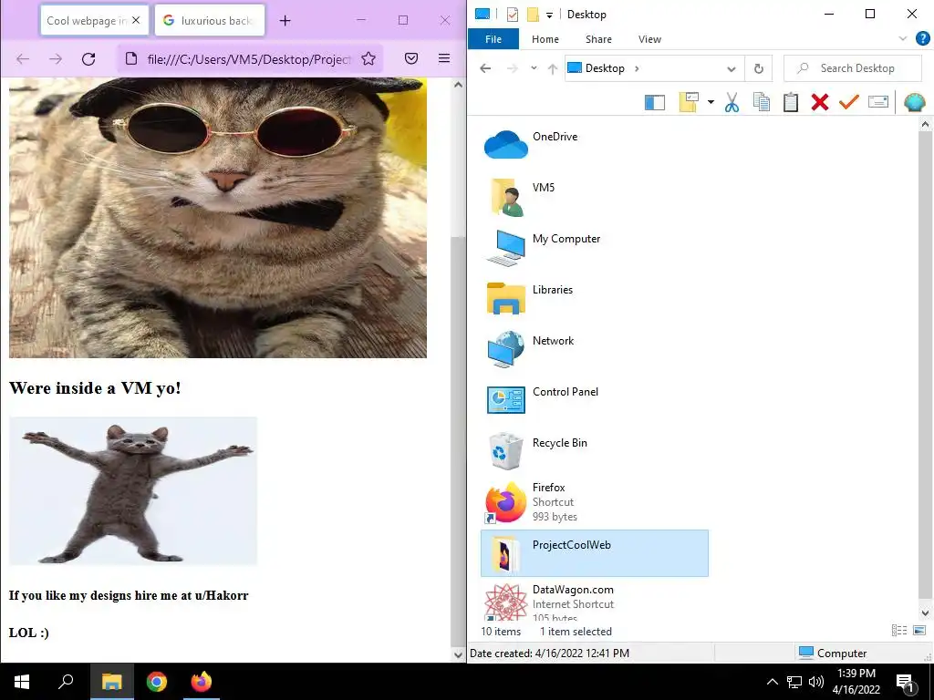Image resolution: width=934 pixels, height=700 pixels.
Task: Open Firefox hamburger menu
Action: tap(444, 58)
